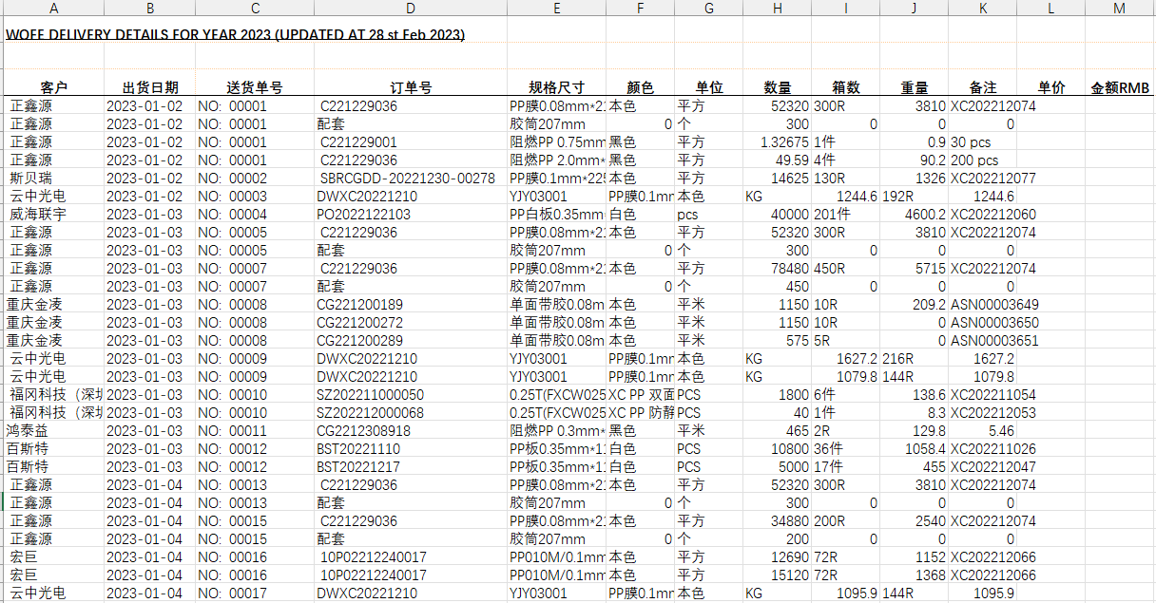Viewport: 1156px width, 603px height.
Task: Select the 箱数 header cell
Action: 845,88
